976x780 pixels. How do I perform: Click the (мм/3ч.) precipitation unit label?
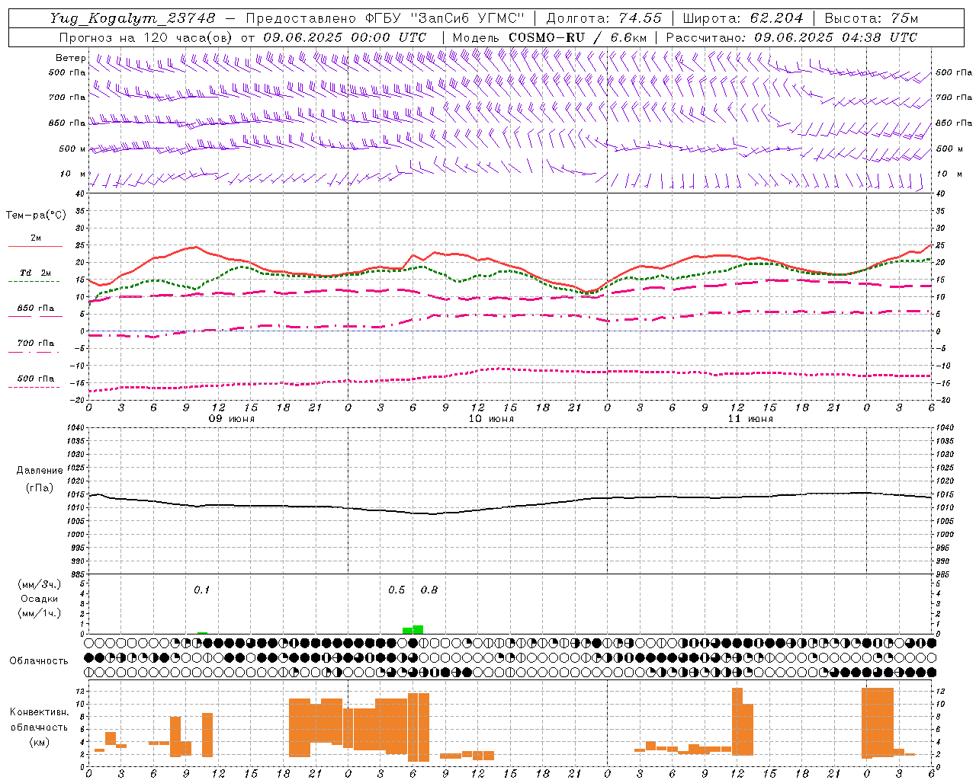[x=40, y=584]
